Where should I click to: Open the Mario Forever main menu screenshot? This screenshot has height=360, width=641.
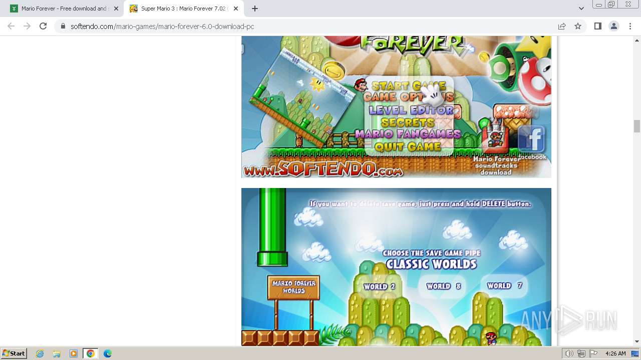396,106
